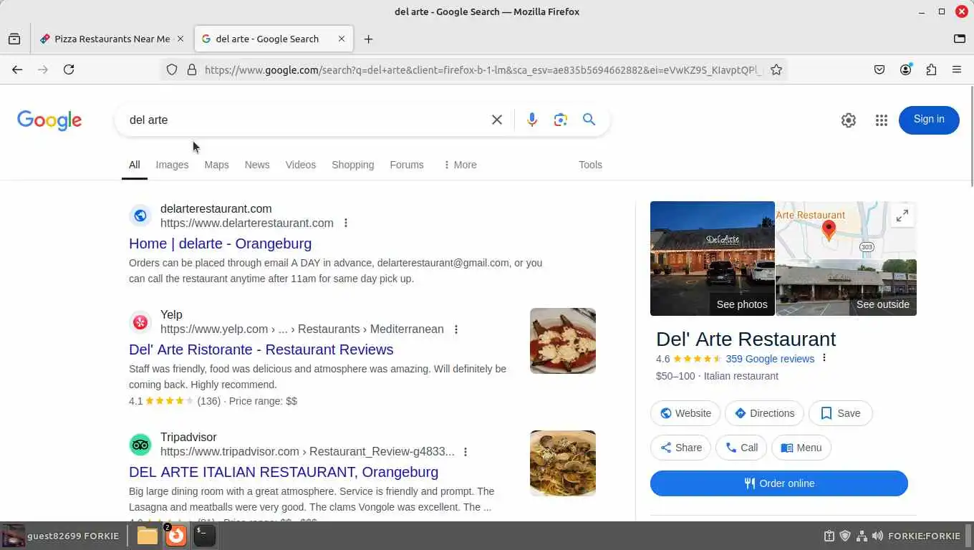This screenshot has width=974, height=550.
Task: Open Home | delarte - Orangeburg link
Action: click(220, 243)
